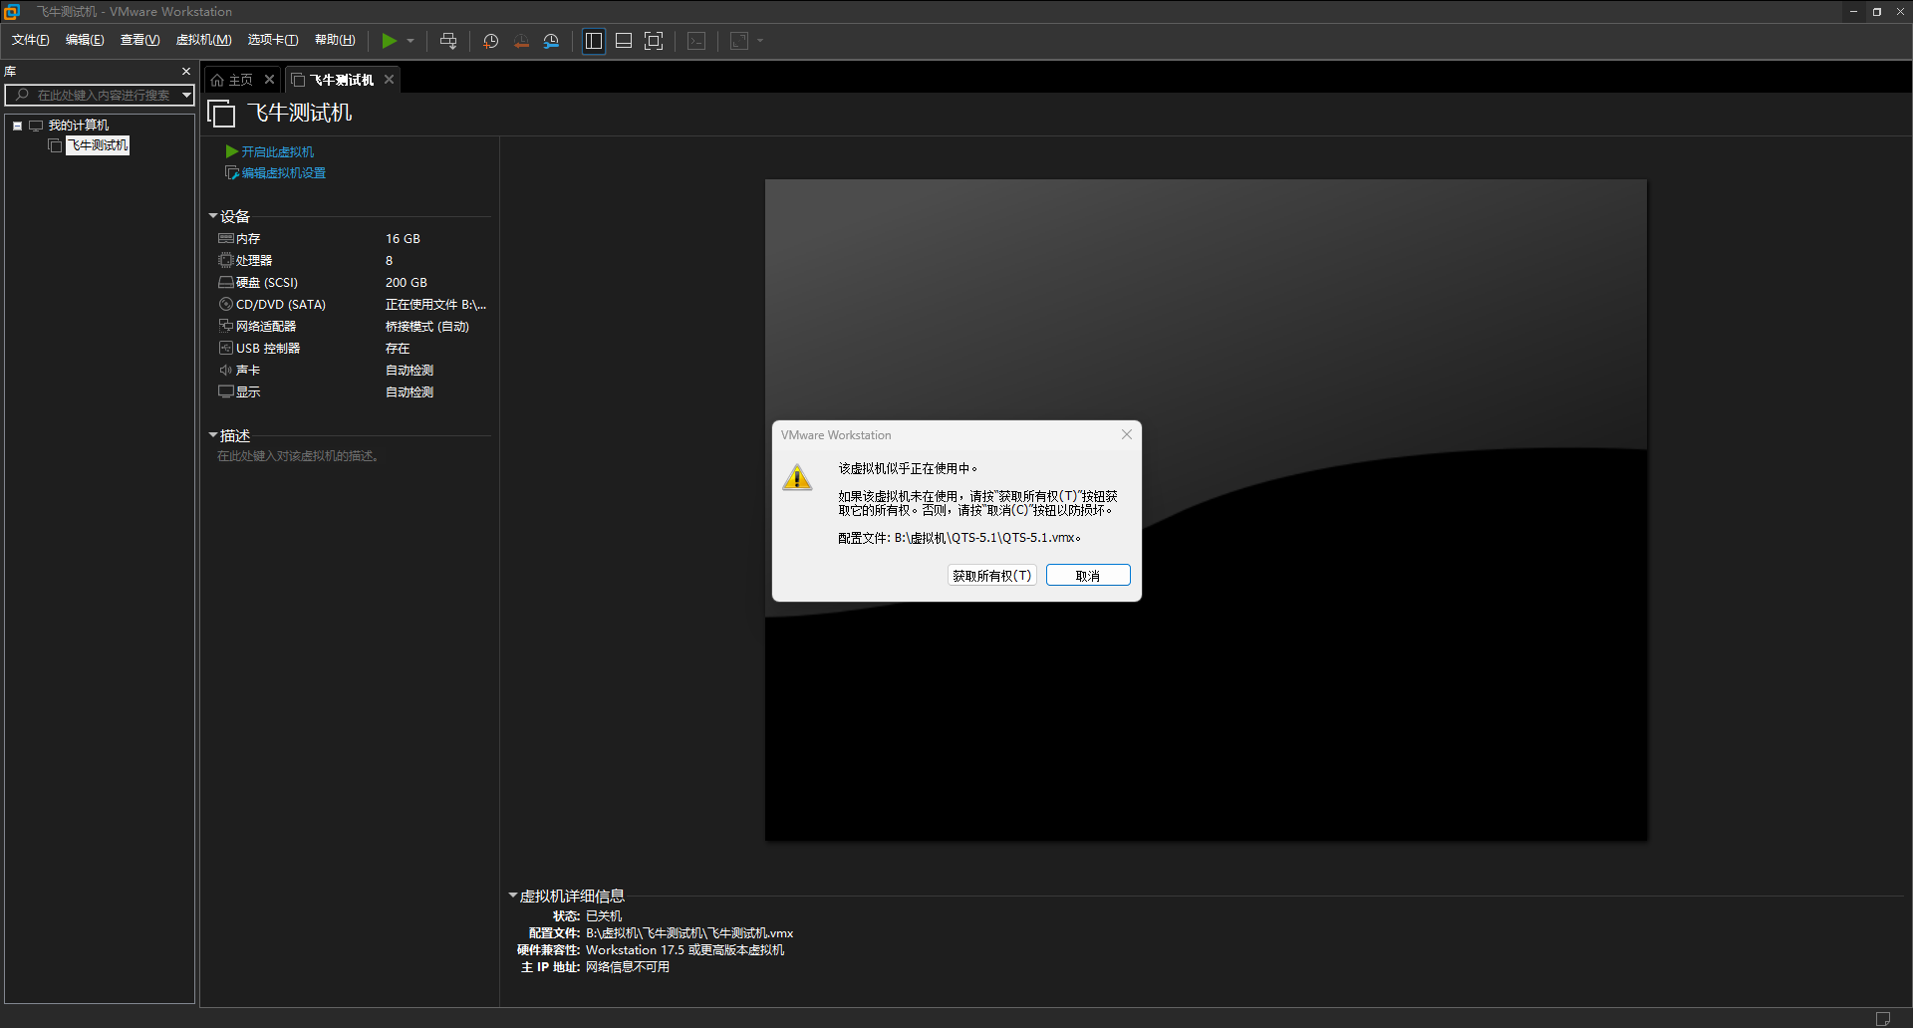Switch to the 主页 tab
This screenshot has height=1028, width=1913.
(232, 80)
